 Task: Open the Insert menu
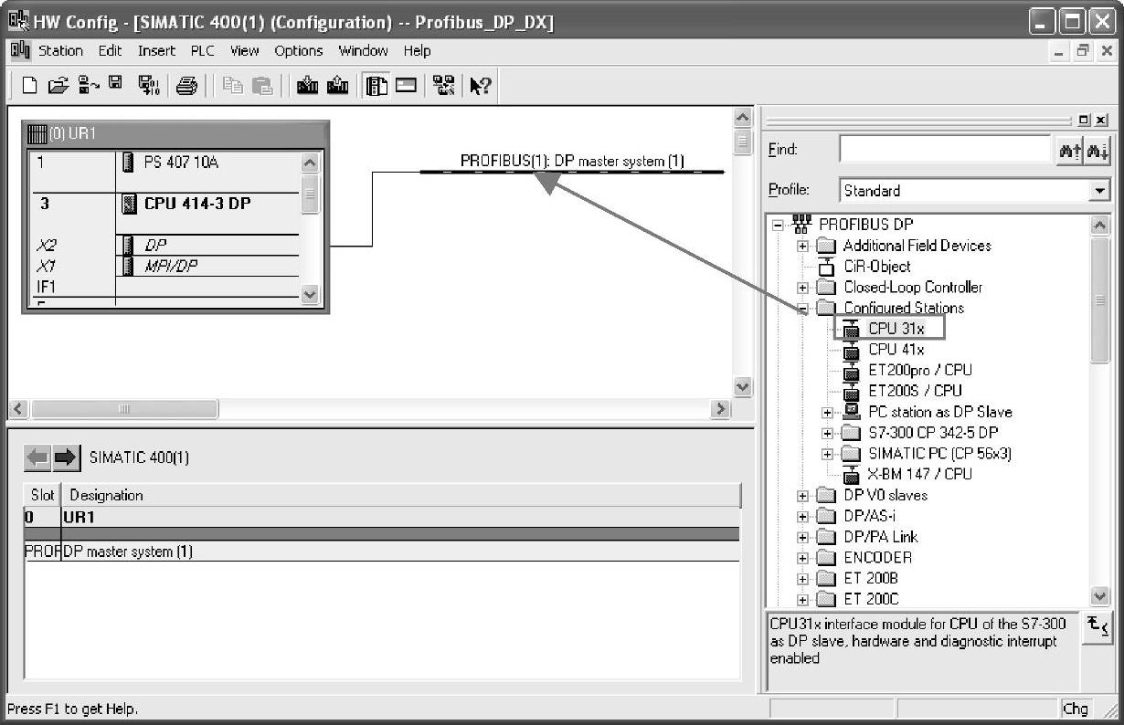[157, 51]
